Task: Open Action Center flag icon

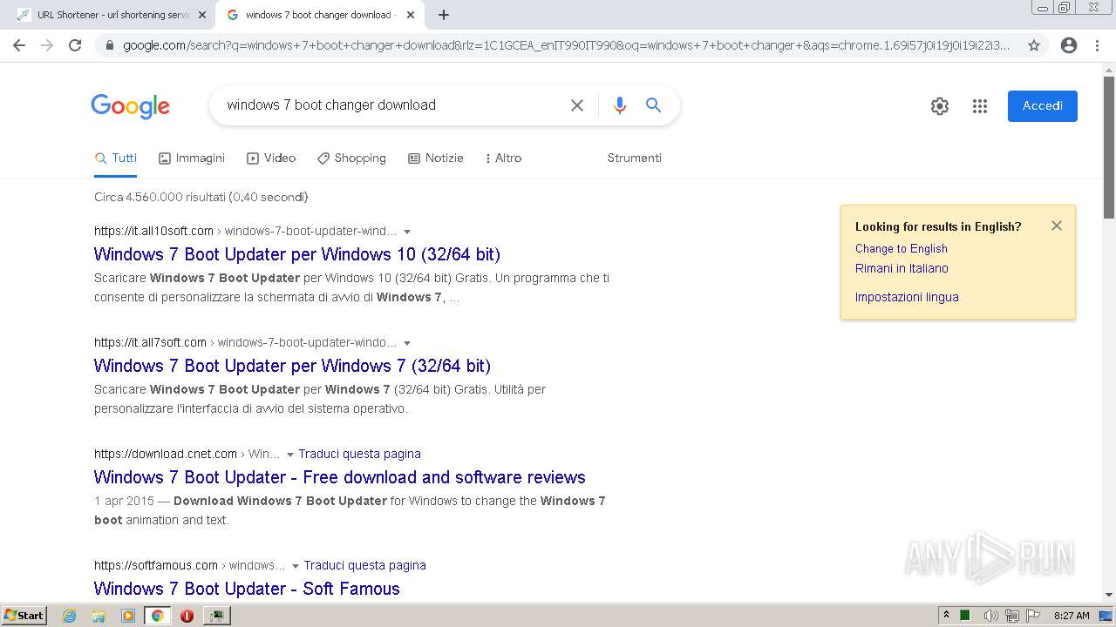Action: (1033, 616)
